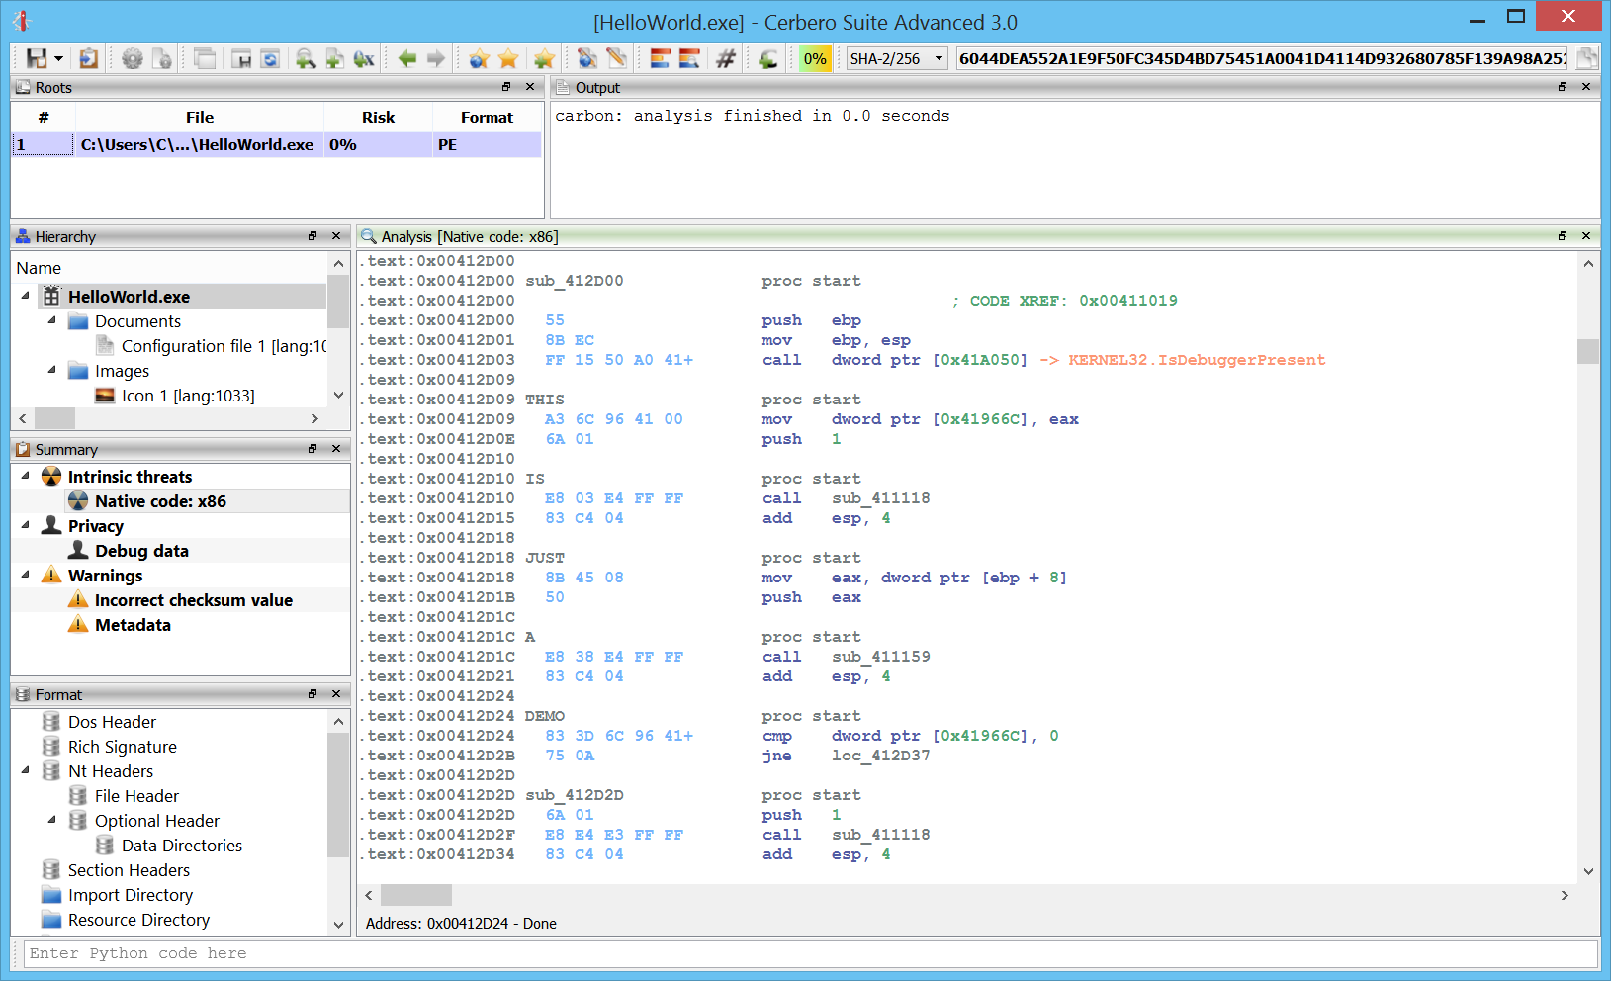Collapse the Nt Headers node
The image size is (1611, 981).
pos(25,770)
